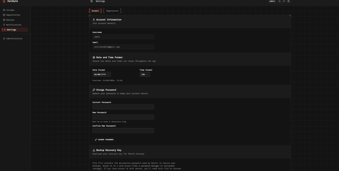
Task: Click the Settings page title in header
Action: [x=100, y=1]
